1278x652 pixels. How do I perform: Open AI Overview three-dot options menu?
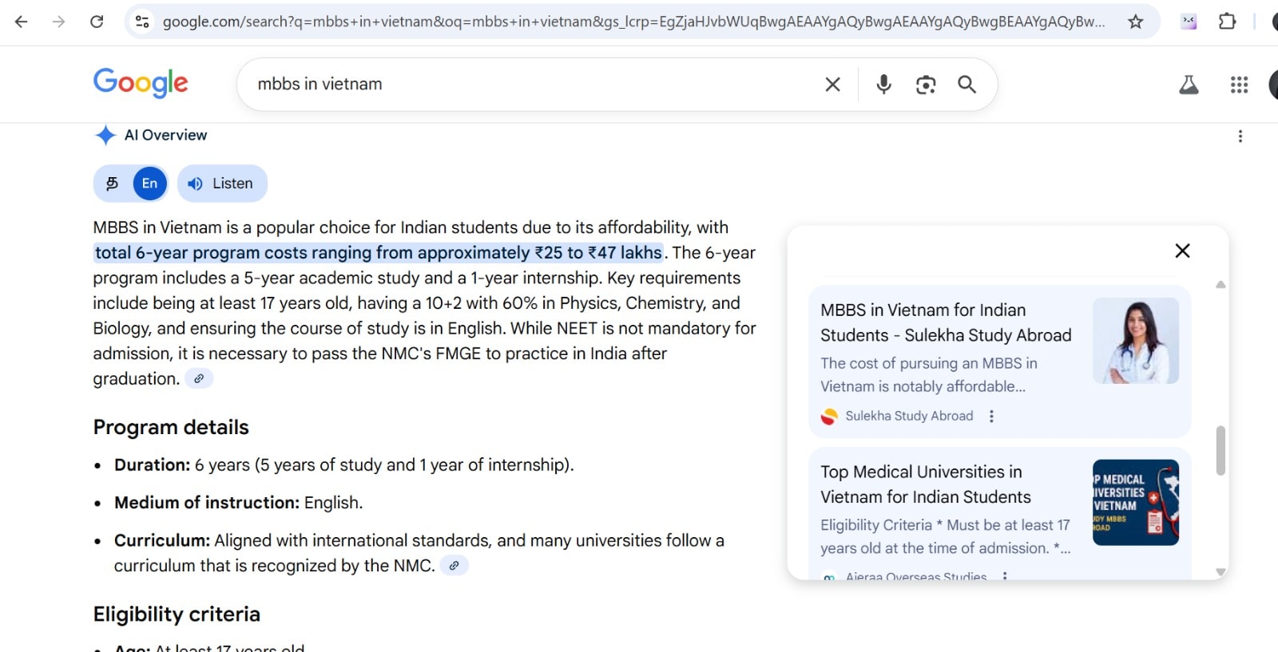[1240, 136]
